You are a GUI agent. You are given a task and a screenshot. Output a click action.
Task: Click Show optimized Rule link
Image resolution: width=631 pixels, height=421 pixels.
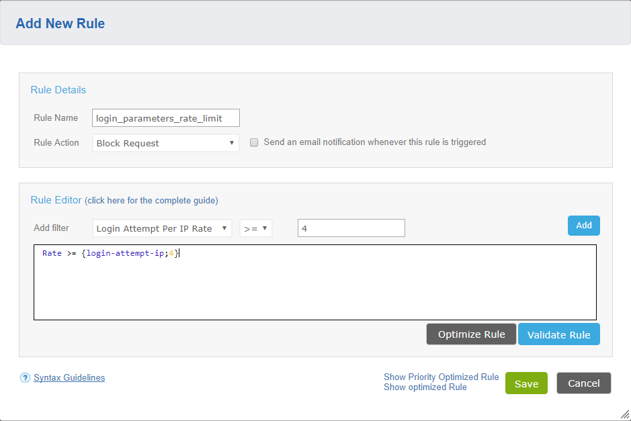click(425, 387)
